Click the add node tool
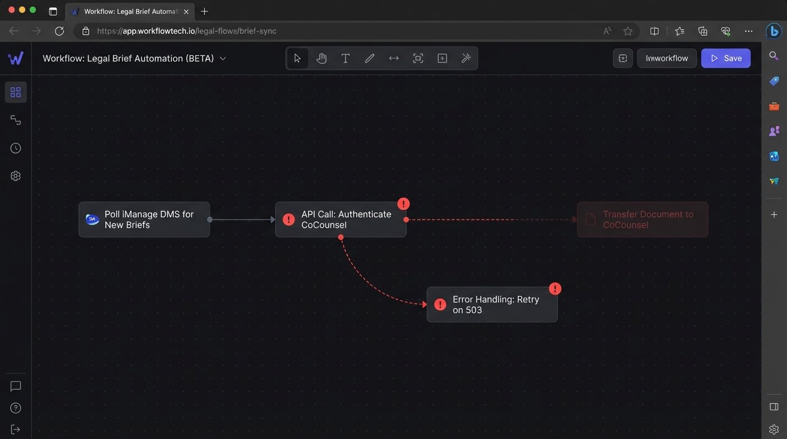 pyautogui.click(x=442, y=58)
